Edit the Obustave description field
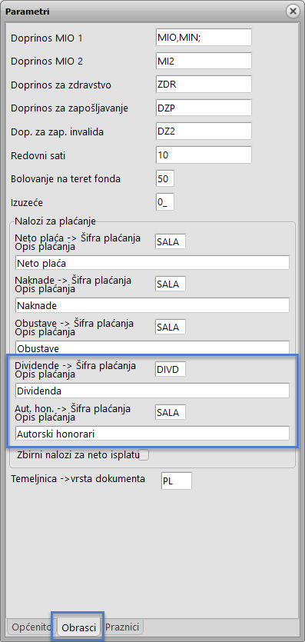305x642 pixels. 152,348
